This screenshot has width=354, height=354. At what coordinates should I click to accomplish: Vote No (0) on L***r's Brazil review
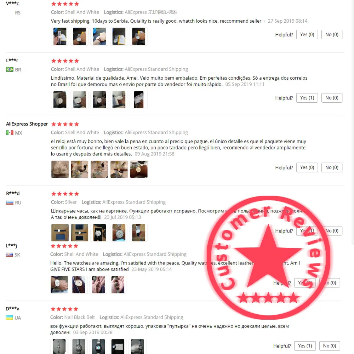point(332,98)
